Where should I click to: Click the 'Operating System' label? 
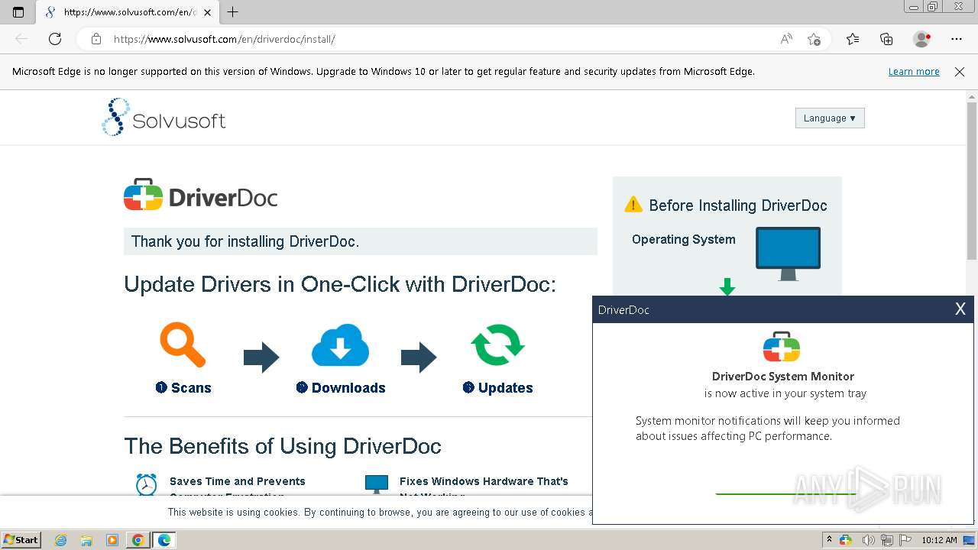click(x=684, y=239)
